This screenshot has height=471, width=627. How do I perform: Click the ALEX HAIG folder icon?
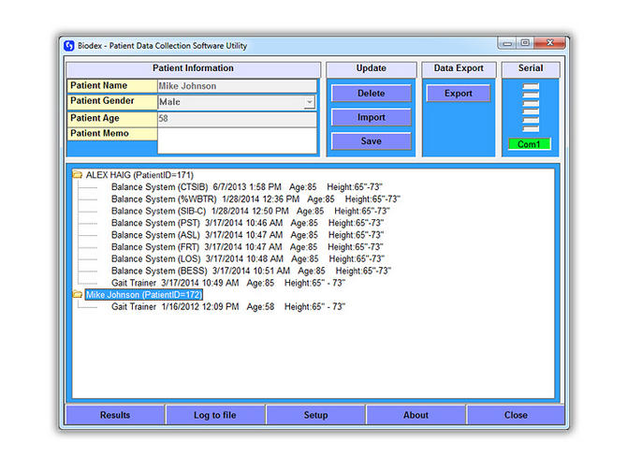click(77, 174)
